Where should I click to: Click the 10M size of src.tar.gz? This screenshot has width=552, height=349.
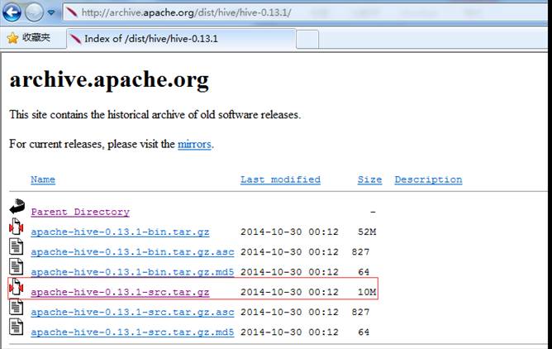(x=367, y=292)
